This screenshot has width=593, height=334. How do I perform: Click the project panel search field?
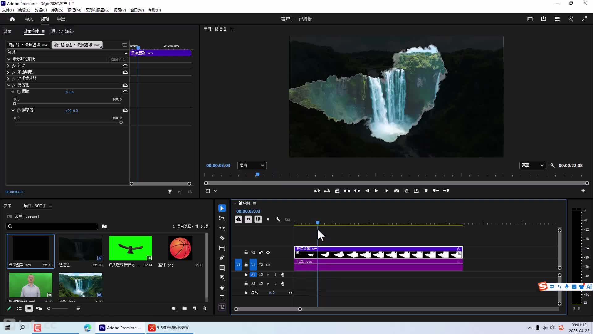(52, 226)
